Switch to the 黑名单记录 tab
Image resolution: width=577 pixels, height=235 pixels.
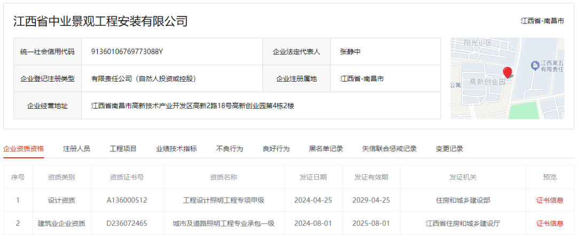[326, 149]
